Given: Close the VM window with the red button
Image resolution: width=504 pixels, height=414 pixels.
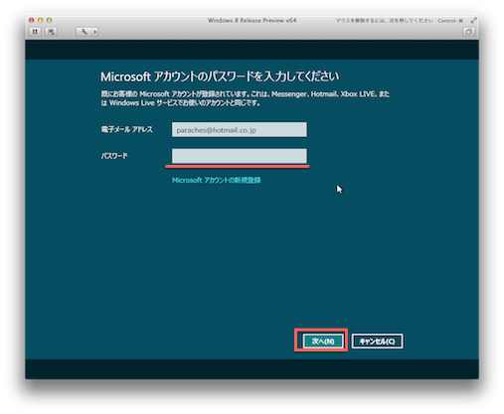Looking at the screenshot, I should pyautogui.click(x=32, y=20).
